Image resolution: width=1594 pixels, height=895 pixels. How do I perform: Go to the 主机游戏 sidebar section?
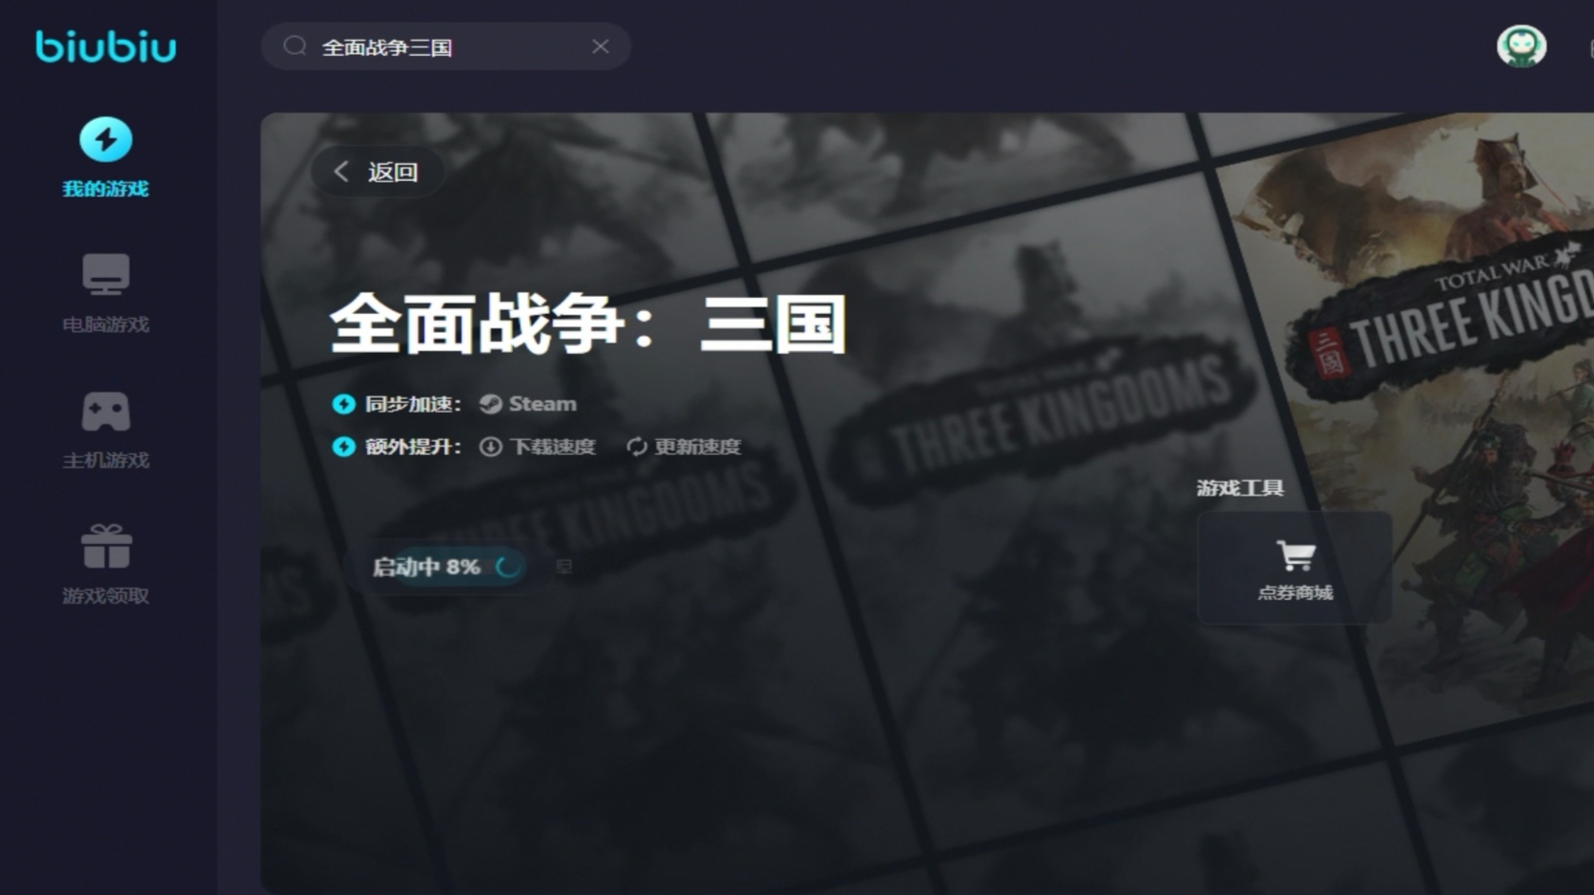(x=106, y=430)
